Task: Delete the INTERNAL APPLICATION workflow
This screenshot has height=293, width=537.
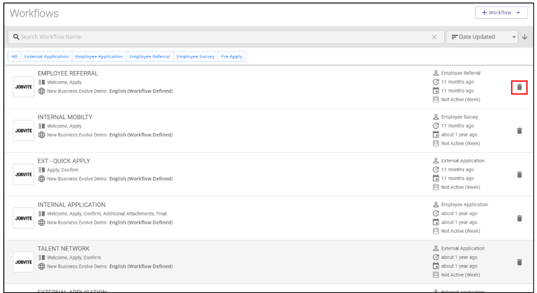Action: tap(519, 218)
